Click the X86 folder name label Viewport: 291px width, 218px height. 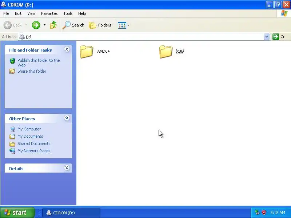180,51
